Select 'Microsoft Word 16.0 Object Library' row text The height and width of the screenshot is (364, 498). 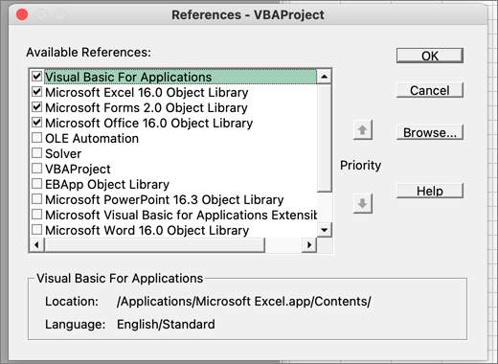147,230
